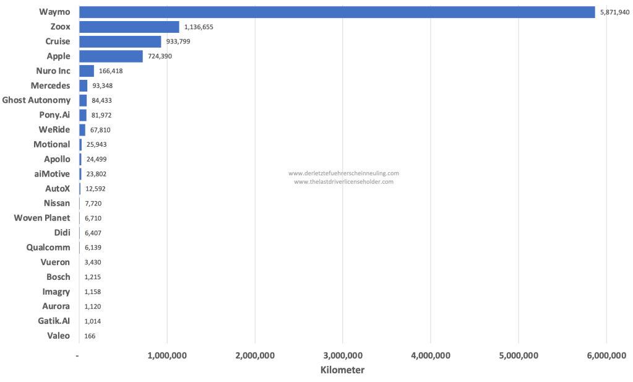Click the Waymo value label 5,871,940
This screenshot has height=382, width=633.
pos(614,12)
